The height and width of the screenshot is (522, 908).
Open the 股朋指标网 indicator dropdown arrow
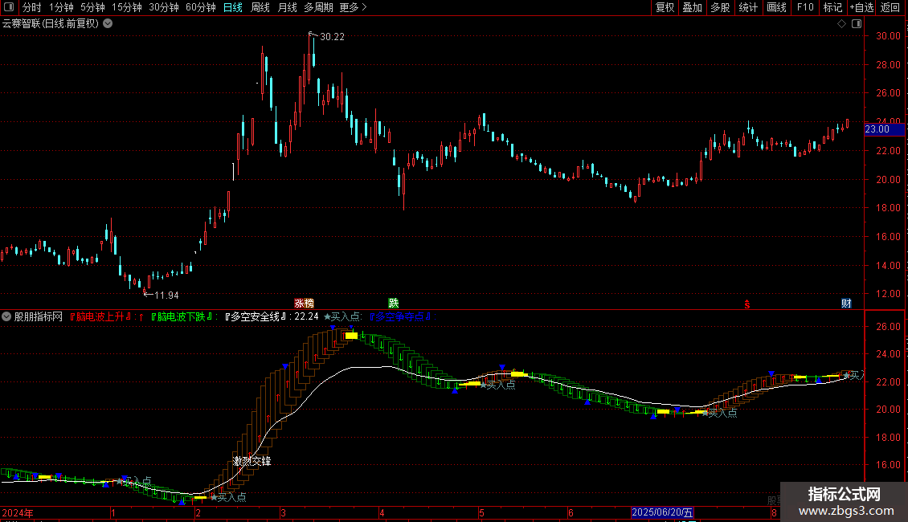[6, 316]
